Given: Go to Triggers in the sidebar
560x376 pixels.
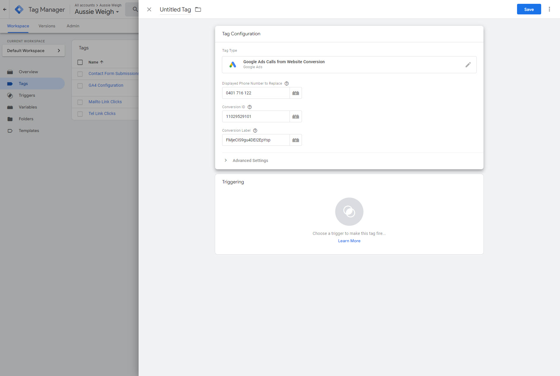Looking at the screenshot, I should tap(27, 95).
